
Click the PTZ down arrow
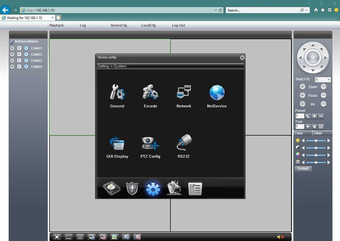[313, 70]
